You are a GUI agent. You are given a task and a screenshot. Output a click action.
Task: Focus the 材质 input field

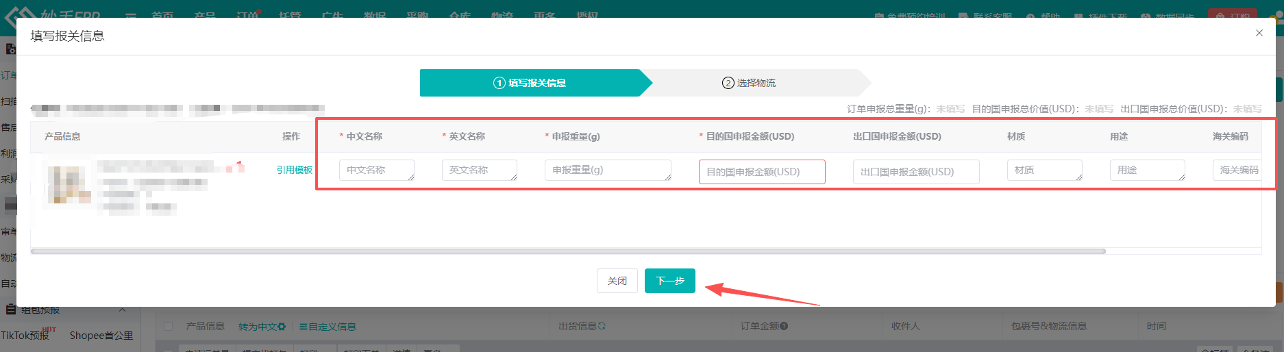[x=1045, y=170]
